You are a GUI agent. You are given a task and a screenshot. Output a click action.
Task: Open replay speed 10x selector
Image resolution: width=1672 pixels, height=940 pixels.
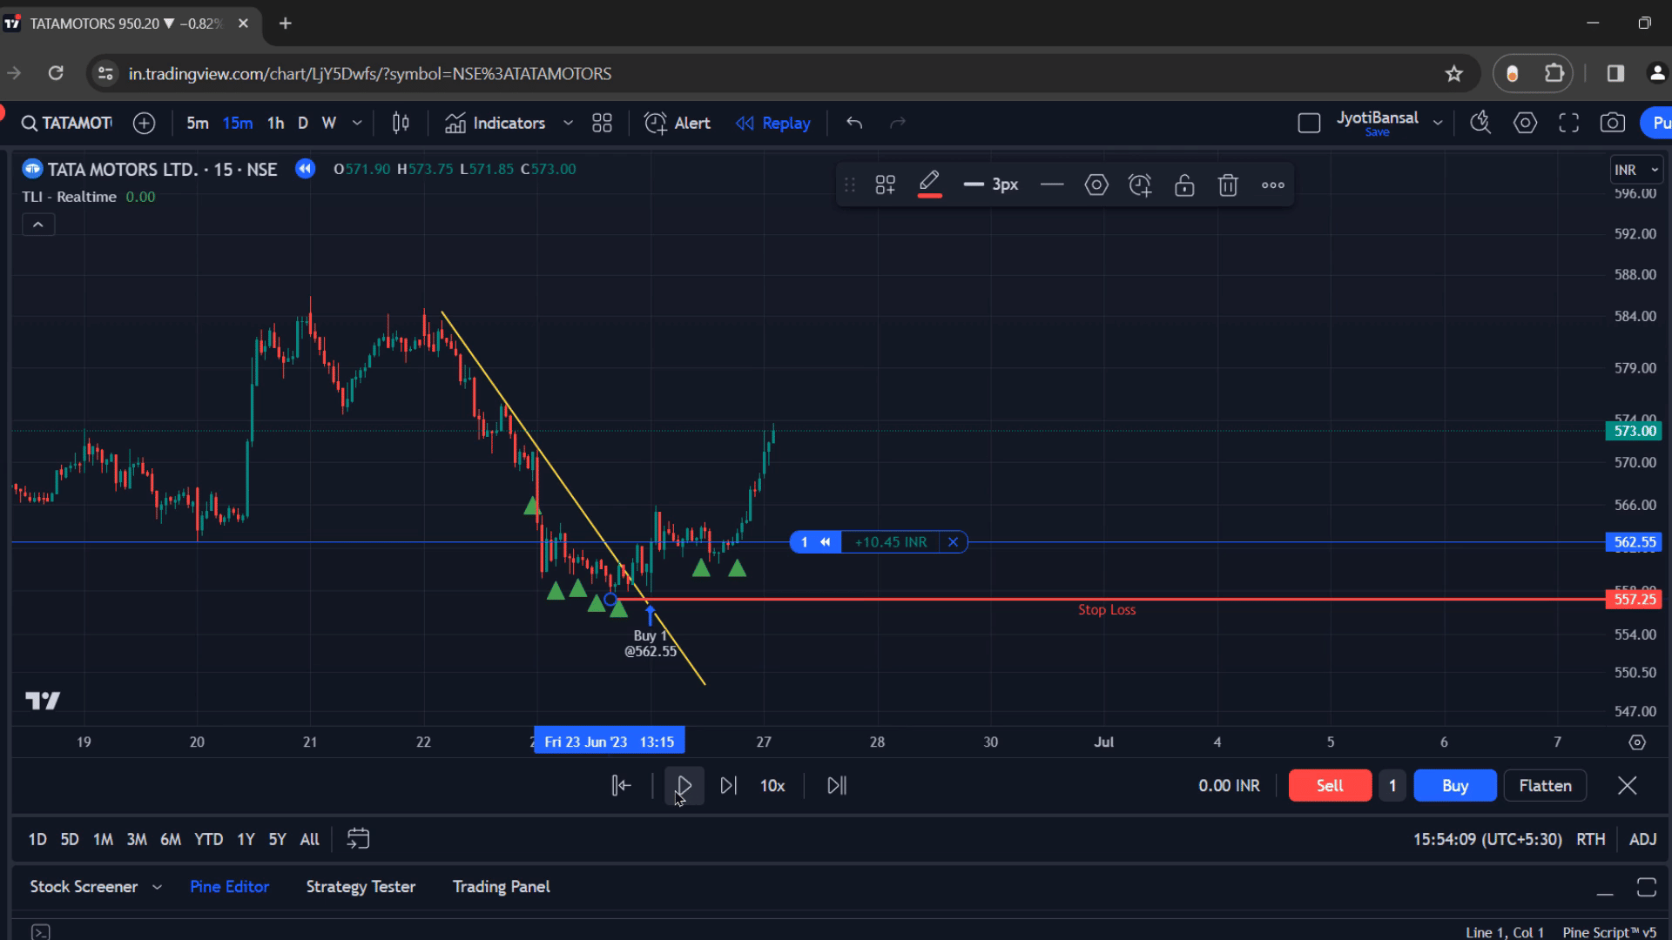coord(772,786)
